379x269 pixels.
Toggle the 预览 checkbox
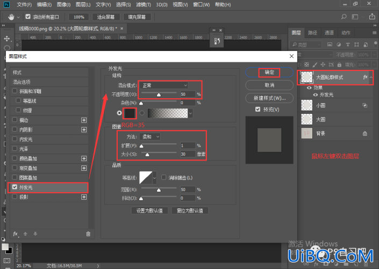pyautogui.click(x=258, y=110)
